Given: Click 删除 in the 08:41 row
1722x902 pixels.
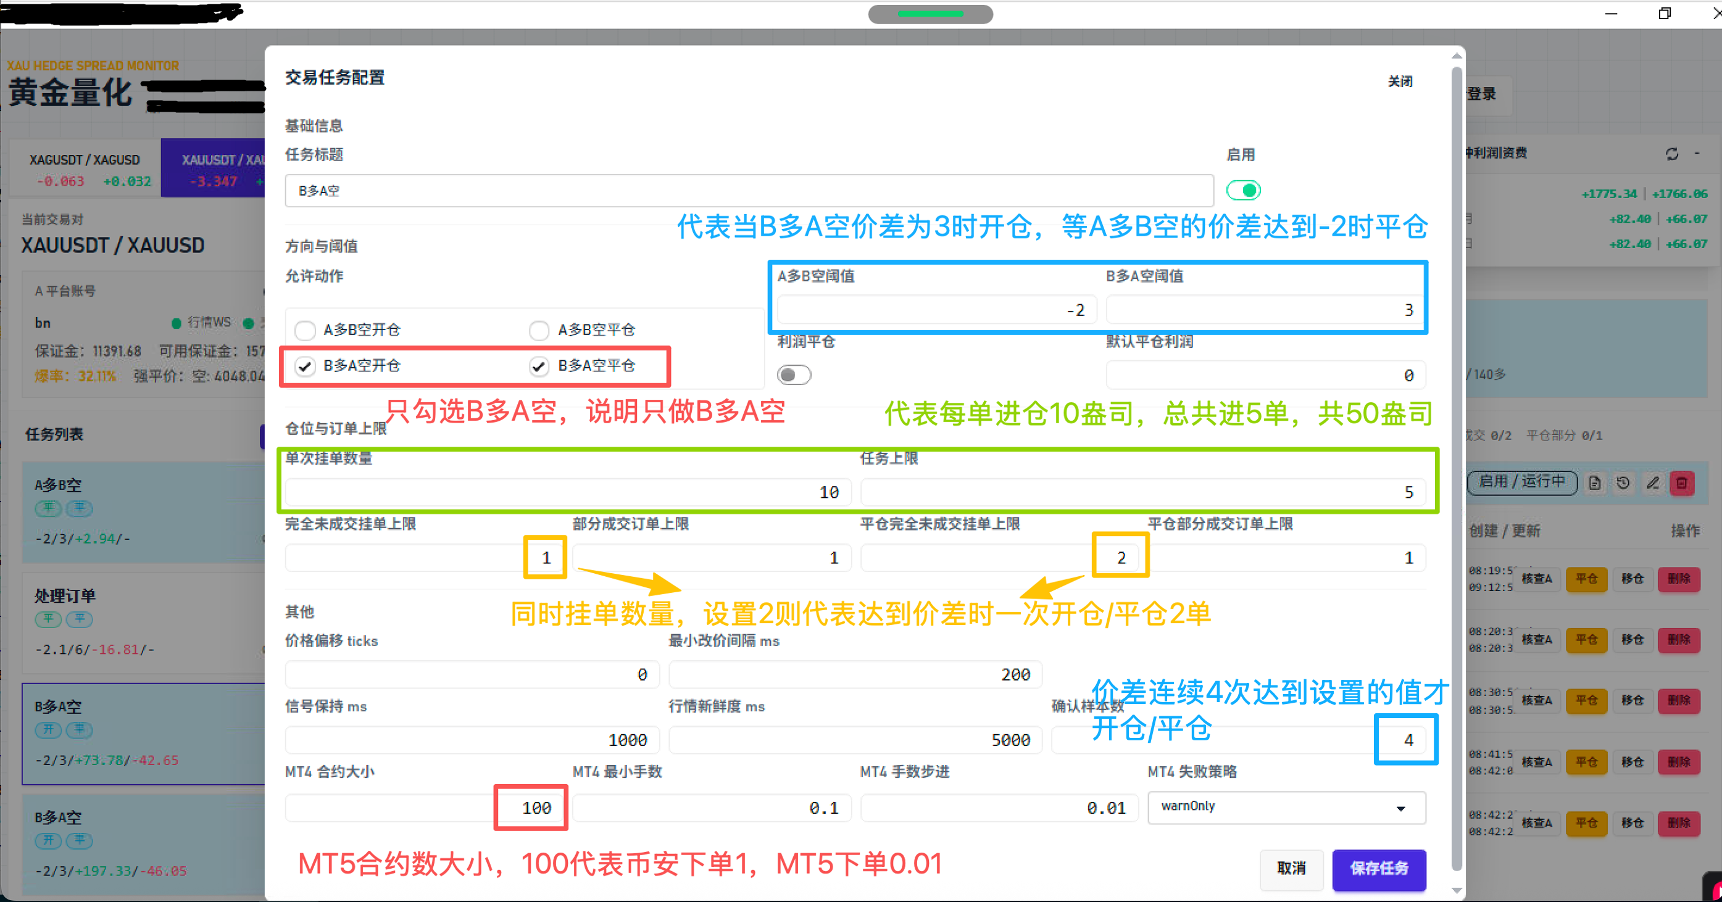Looking at the screenshot, I should (1679, 762).
